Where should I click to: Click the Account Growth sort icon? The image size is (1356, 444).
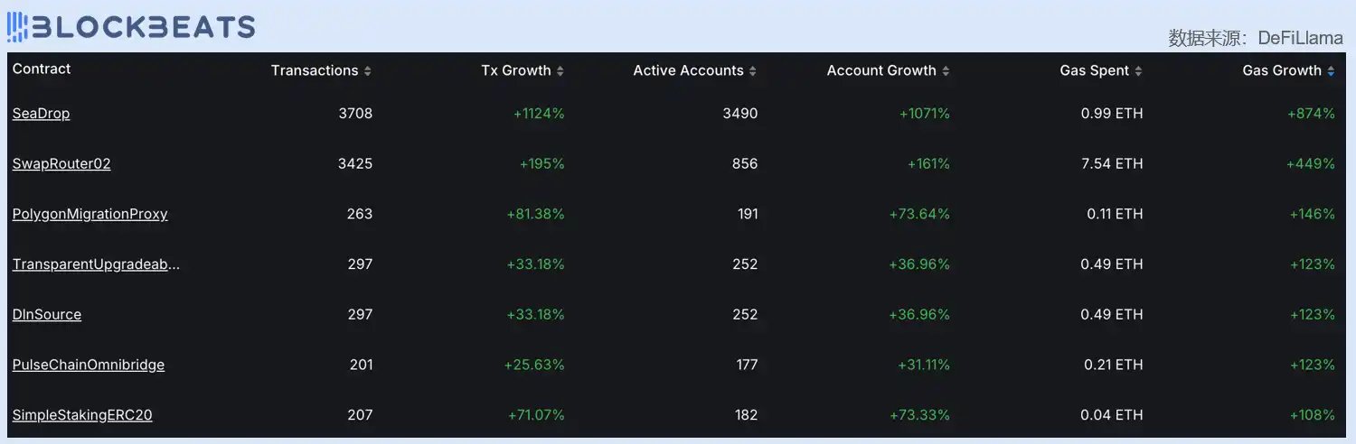point(946,71)
